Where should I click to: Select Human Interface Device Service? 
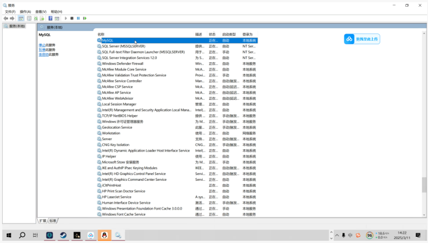(177, 203)
